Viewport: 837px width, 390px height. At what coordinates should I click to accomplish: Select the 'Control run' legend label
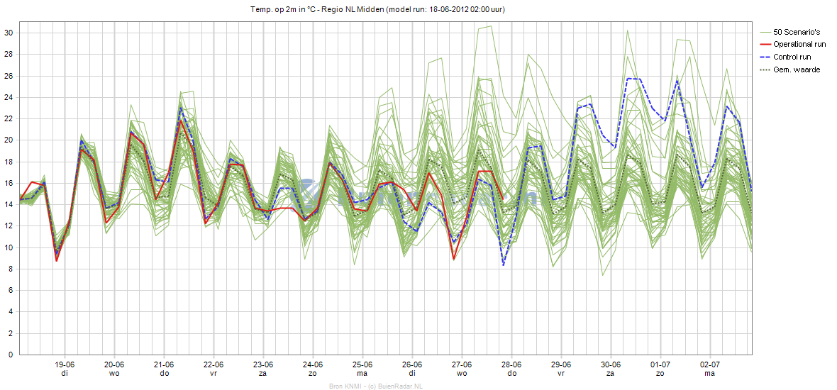[x=793, y=57]
